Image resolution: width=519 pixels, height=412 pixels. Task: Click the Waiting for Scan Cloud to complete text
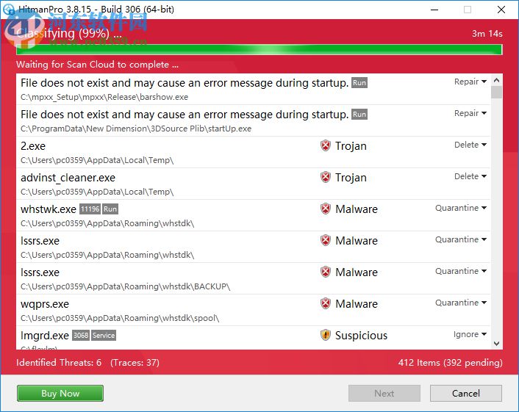point(97,64)
